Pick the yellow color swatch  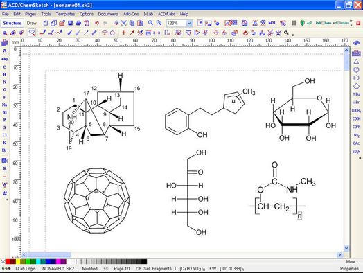[18, 262]
